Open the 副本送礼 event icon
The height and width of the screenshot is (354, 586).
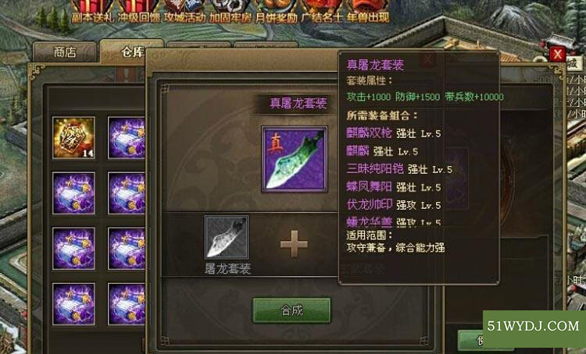(x=92, y=11)
